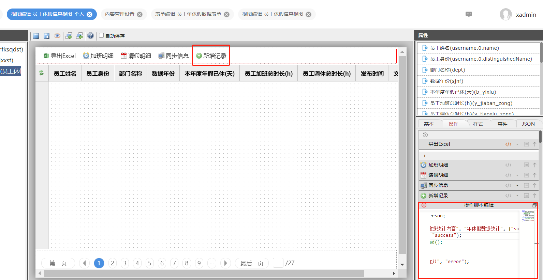Click the green refresh arrows in table header
Image resolution: width=543 pixels, height=280 pixels.
pyautogui.click(x=41, y=73)
